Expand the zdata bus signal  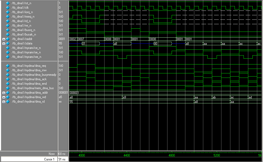4,43
